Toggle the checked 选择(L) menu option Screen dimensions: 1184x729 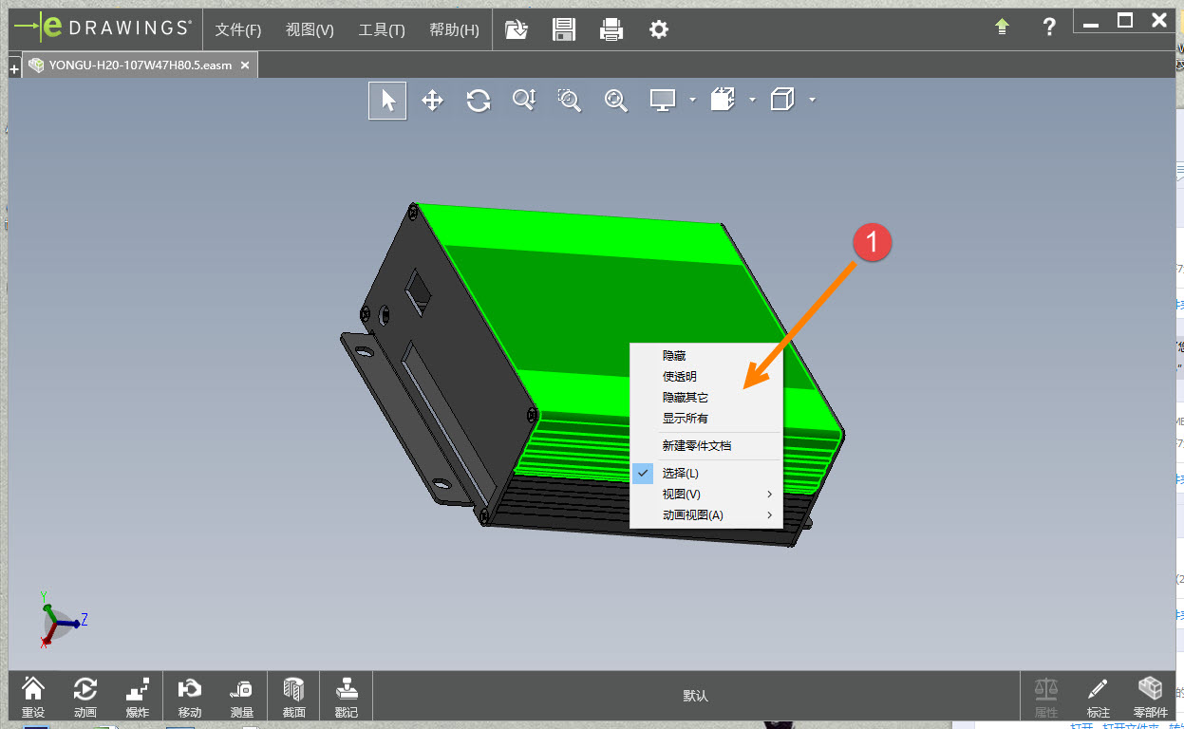[681, 473]
